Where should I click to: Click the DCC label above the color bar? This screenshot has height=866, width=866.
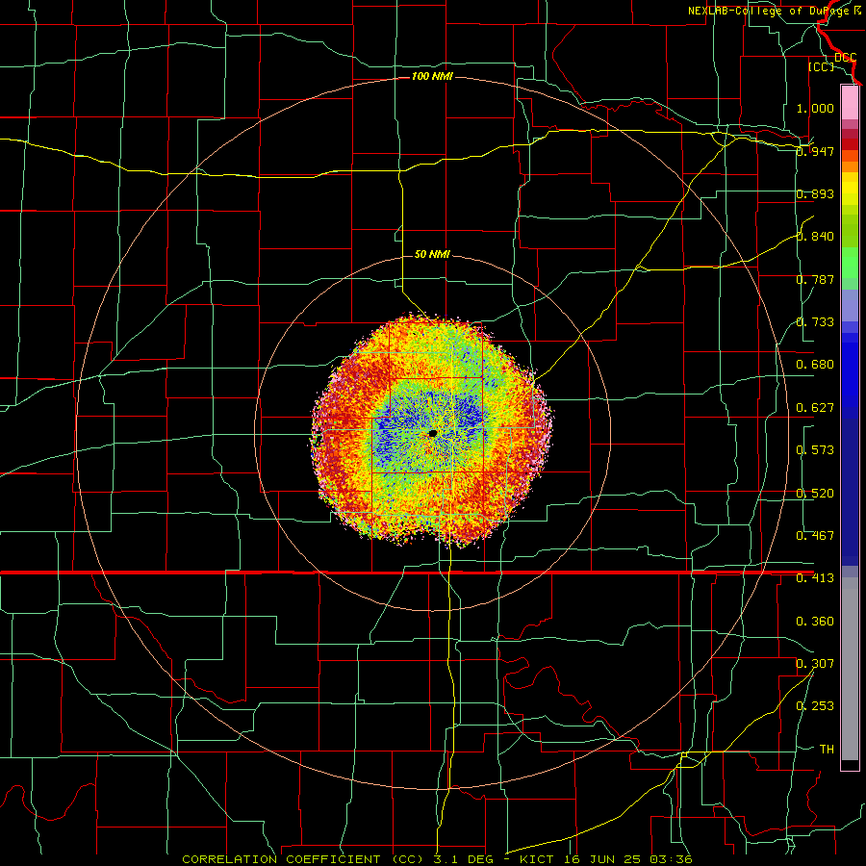click(845, 57)
